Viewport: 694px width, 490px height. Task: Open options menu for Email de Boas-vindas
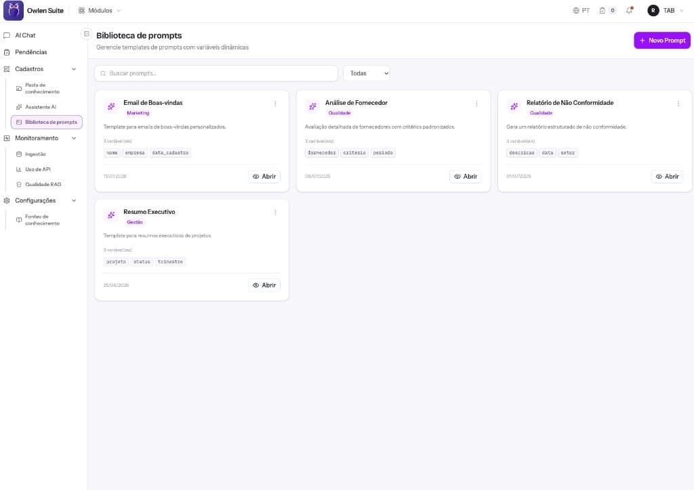275,104
